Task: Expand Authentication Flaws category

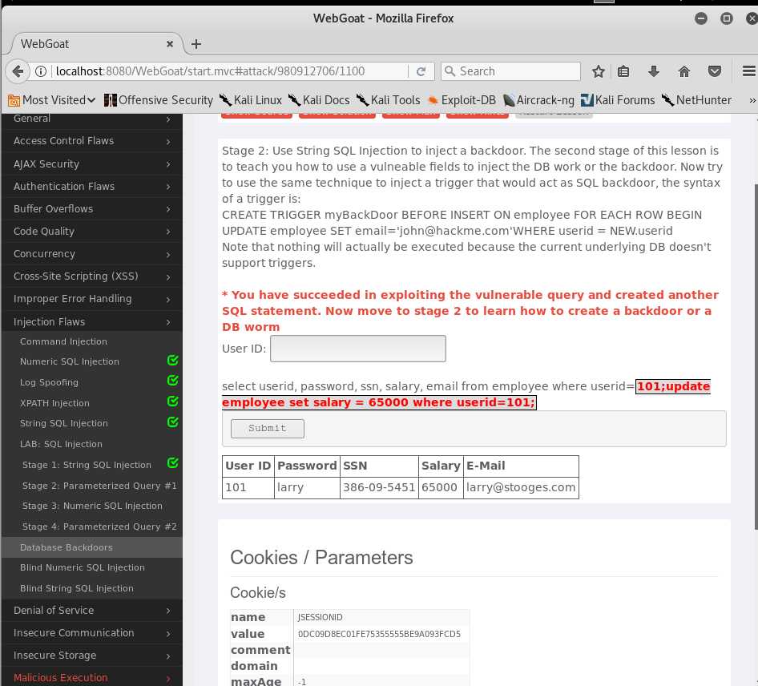Action: [92, 186]
